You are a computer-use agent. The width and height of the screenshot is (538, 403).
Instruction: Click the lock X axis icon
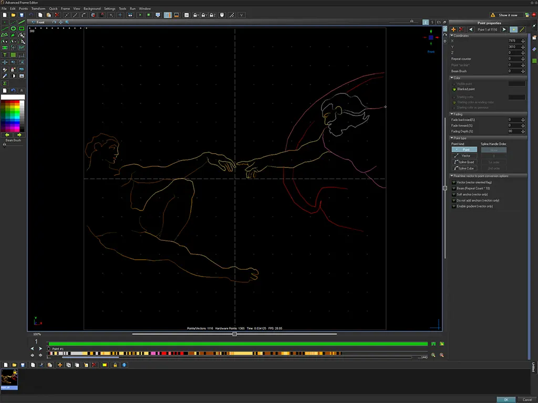[195, 15]
